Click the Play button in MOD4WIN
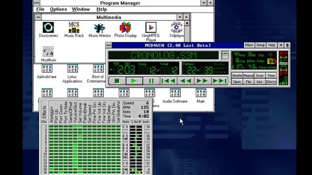The image size is (312, 175). pyautogui.click(x=134, y=81)
